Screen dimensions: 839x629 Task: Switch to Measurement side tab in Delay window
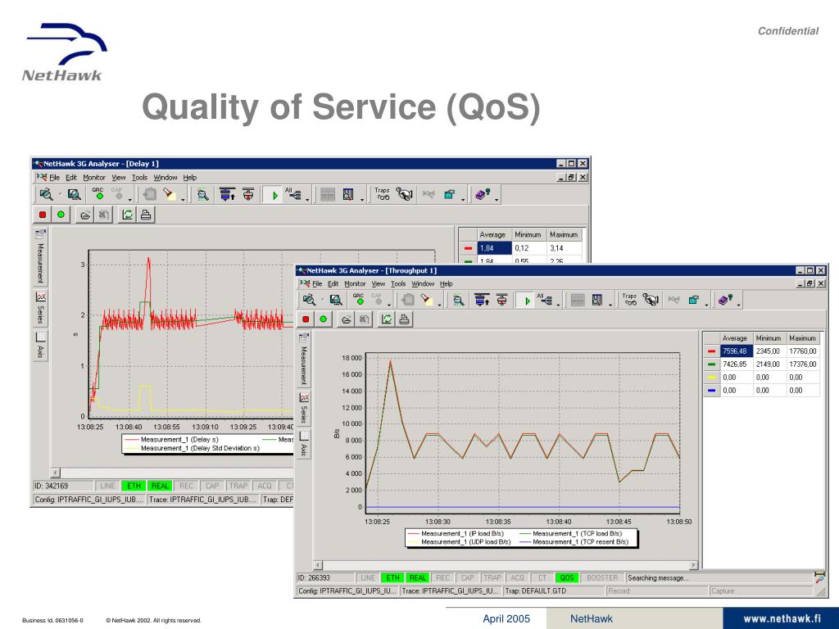point(40,257)
